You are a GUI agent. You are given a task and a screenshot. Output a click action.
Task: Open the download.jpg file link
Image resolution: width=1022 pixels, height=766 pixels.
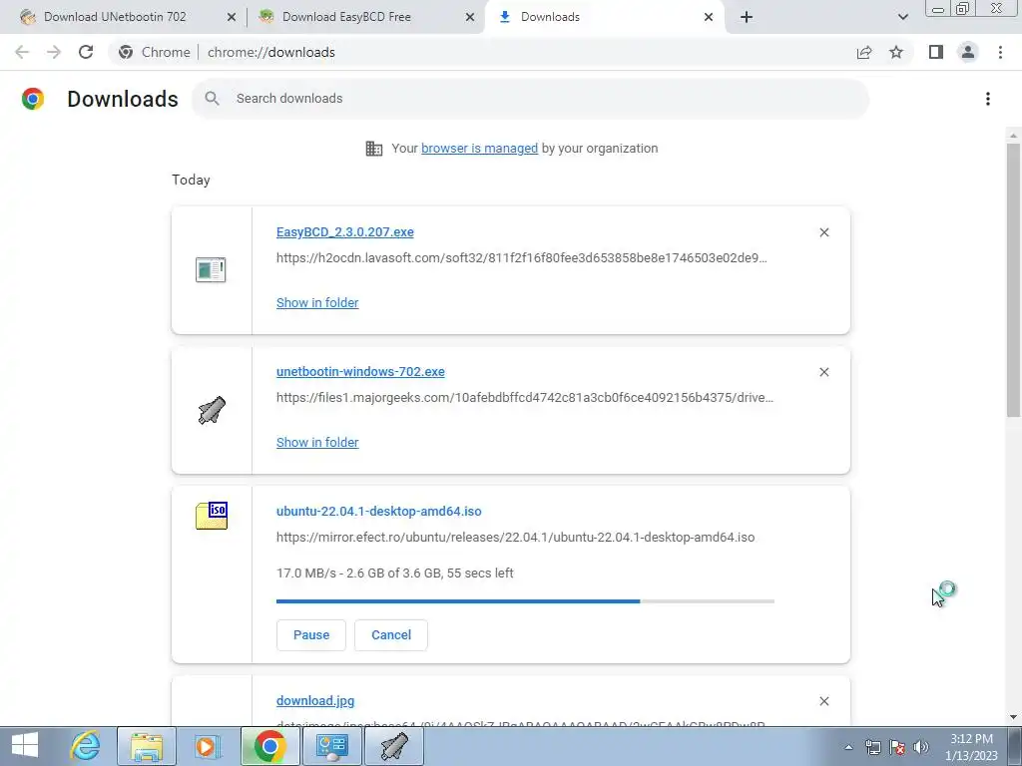coord(315,701)
